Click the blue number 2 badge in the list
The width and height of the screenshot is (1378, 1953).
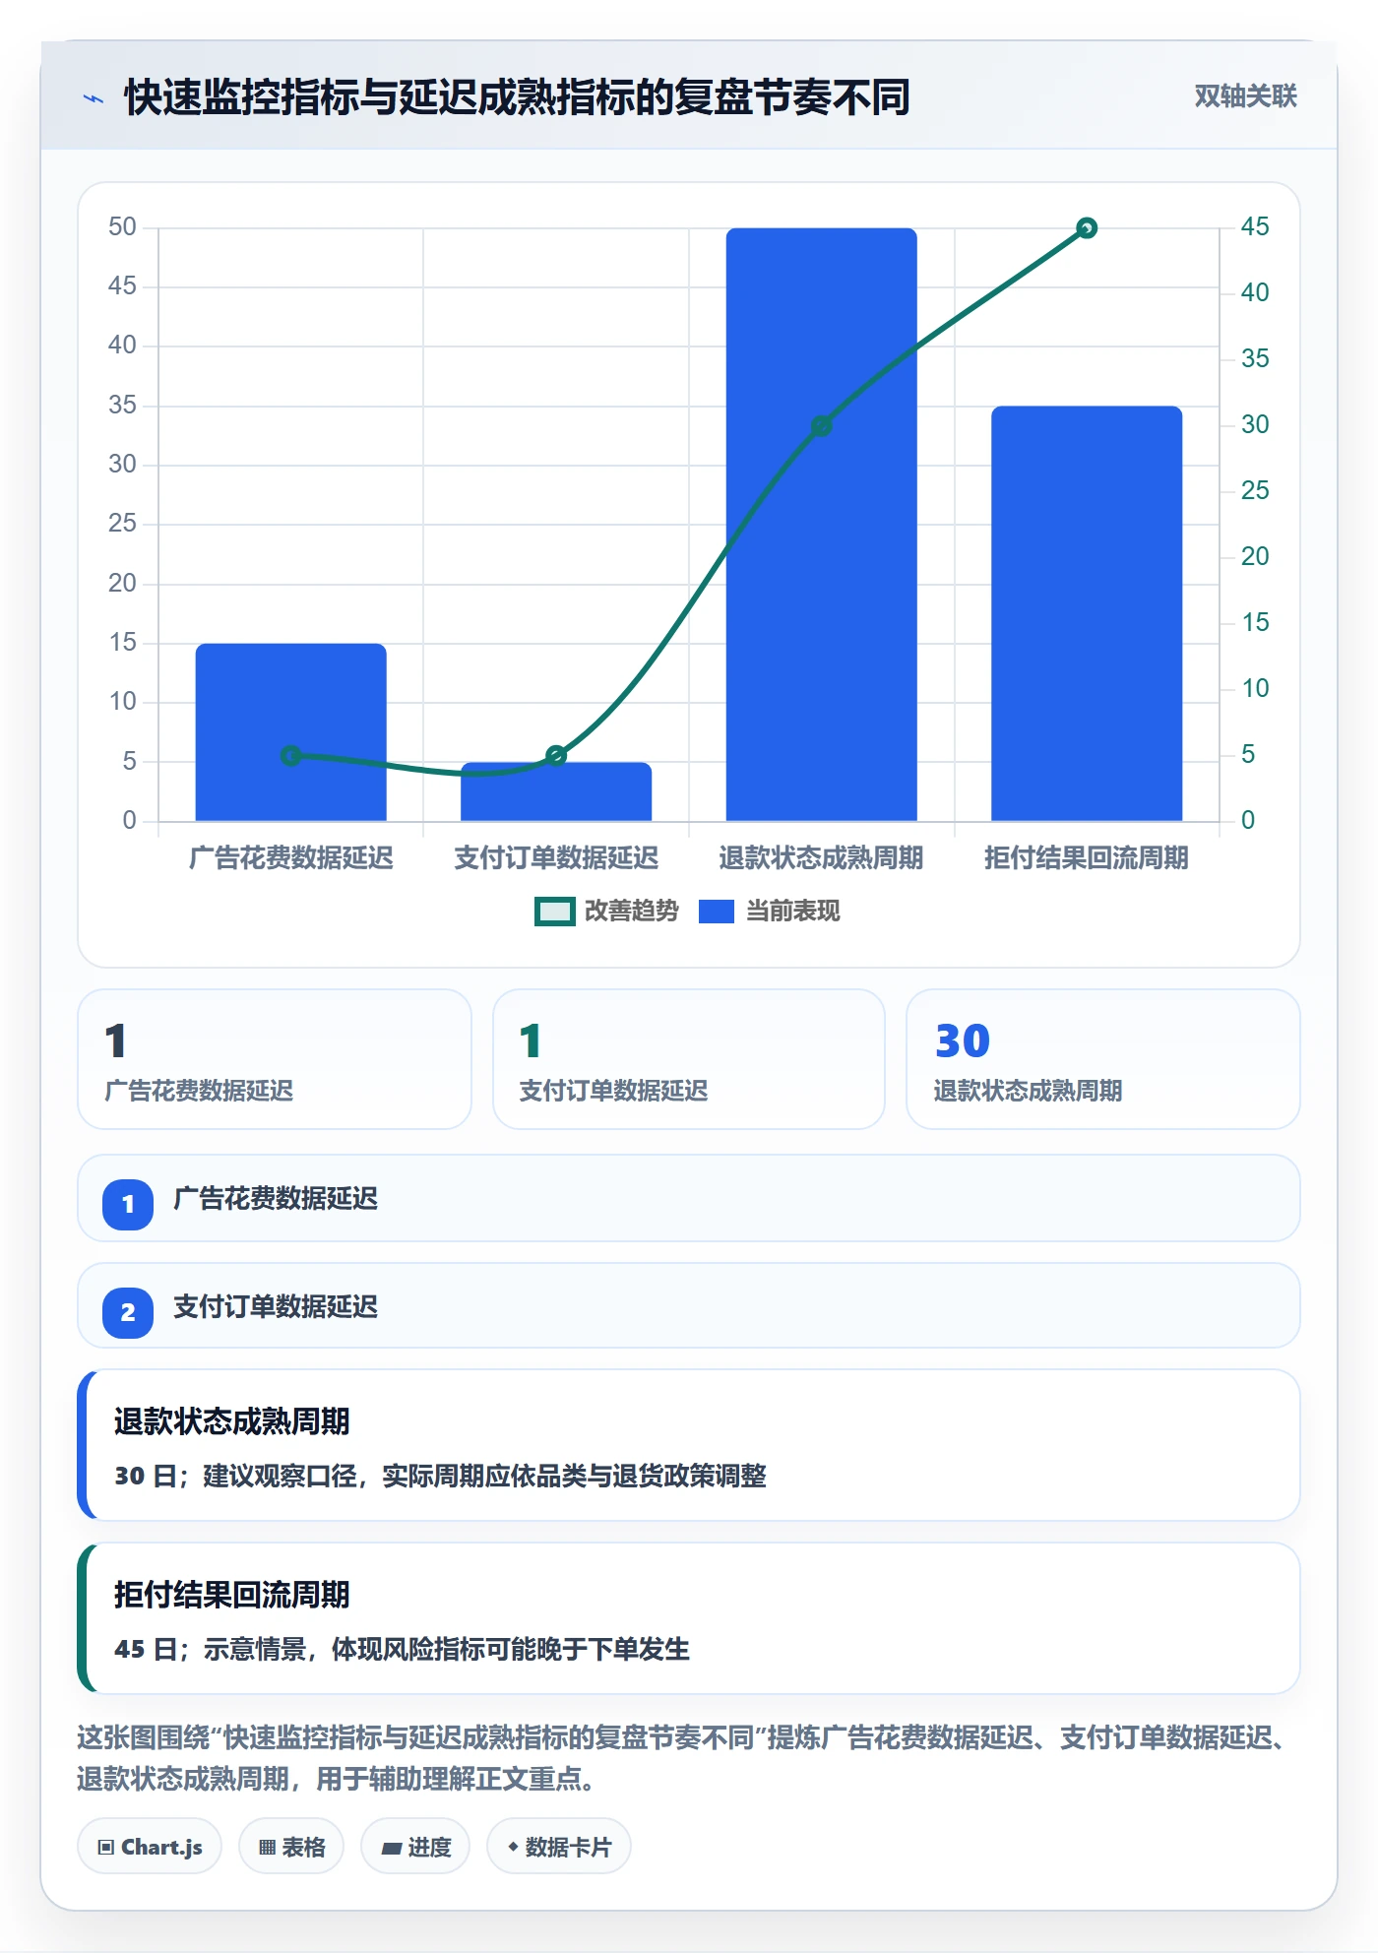(128, 1312)
